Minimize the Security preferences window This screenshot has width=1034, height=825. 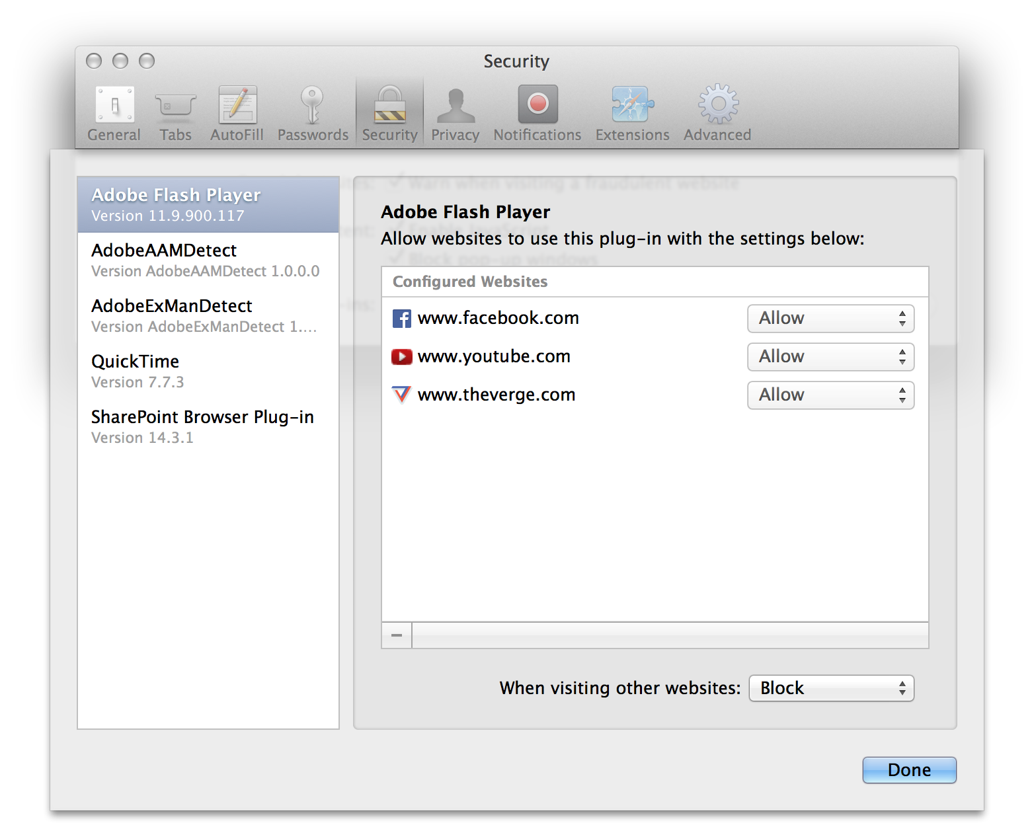120,61
